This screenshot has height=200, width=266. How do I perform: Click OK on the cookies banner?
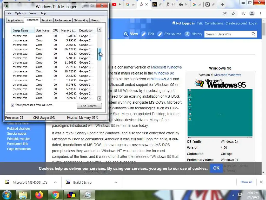coord(216,168)
